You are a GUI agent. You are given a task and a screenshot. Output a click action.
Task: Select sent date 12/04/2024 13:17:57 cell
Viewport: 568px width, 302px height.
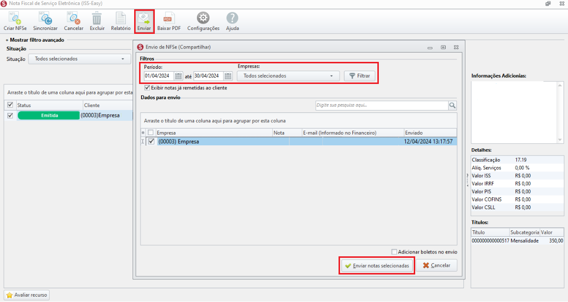428,141
